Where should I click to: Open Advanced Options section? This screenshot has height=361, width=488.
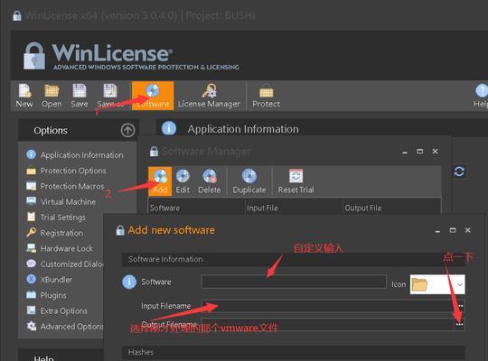(x=64, y=326)
